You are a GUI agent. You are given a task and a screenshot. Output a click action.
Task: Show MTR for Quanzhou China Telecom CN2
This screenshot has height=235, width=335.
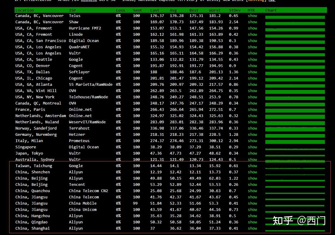click(x=252, y=191)
